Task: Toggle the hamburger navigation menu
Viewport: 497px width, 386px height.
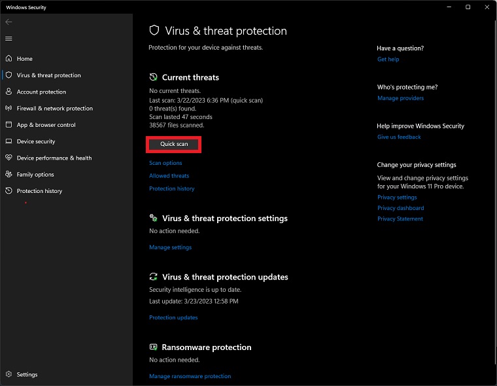Action: click(9, 39)
